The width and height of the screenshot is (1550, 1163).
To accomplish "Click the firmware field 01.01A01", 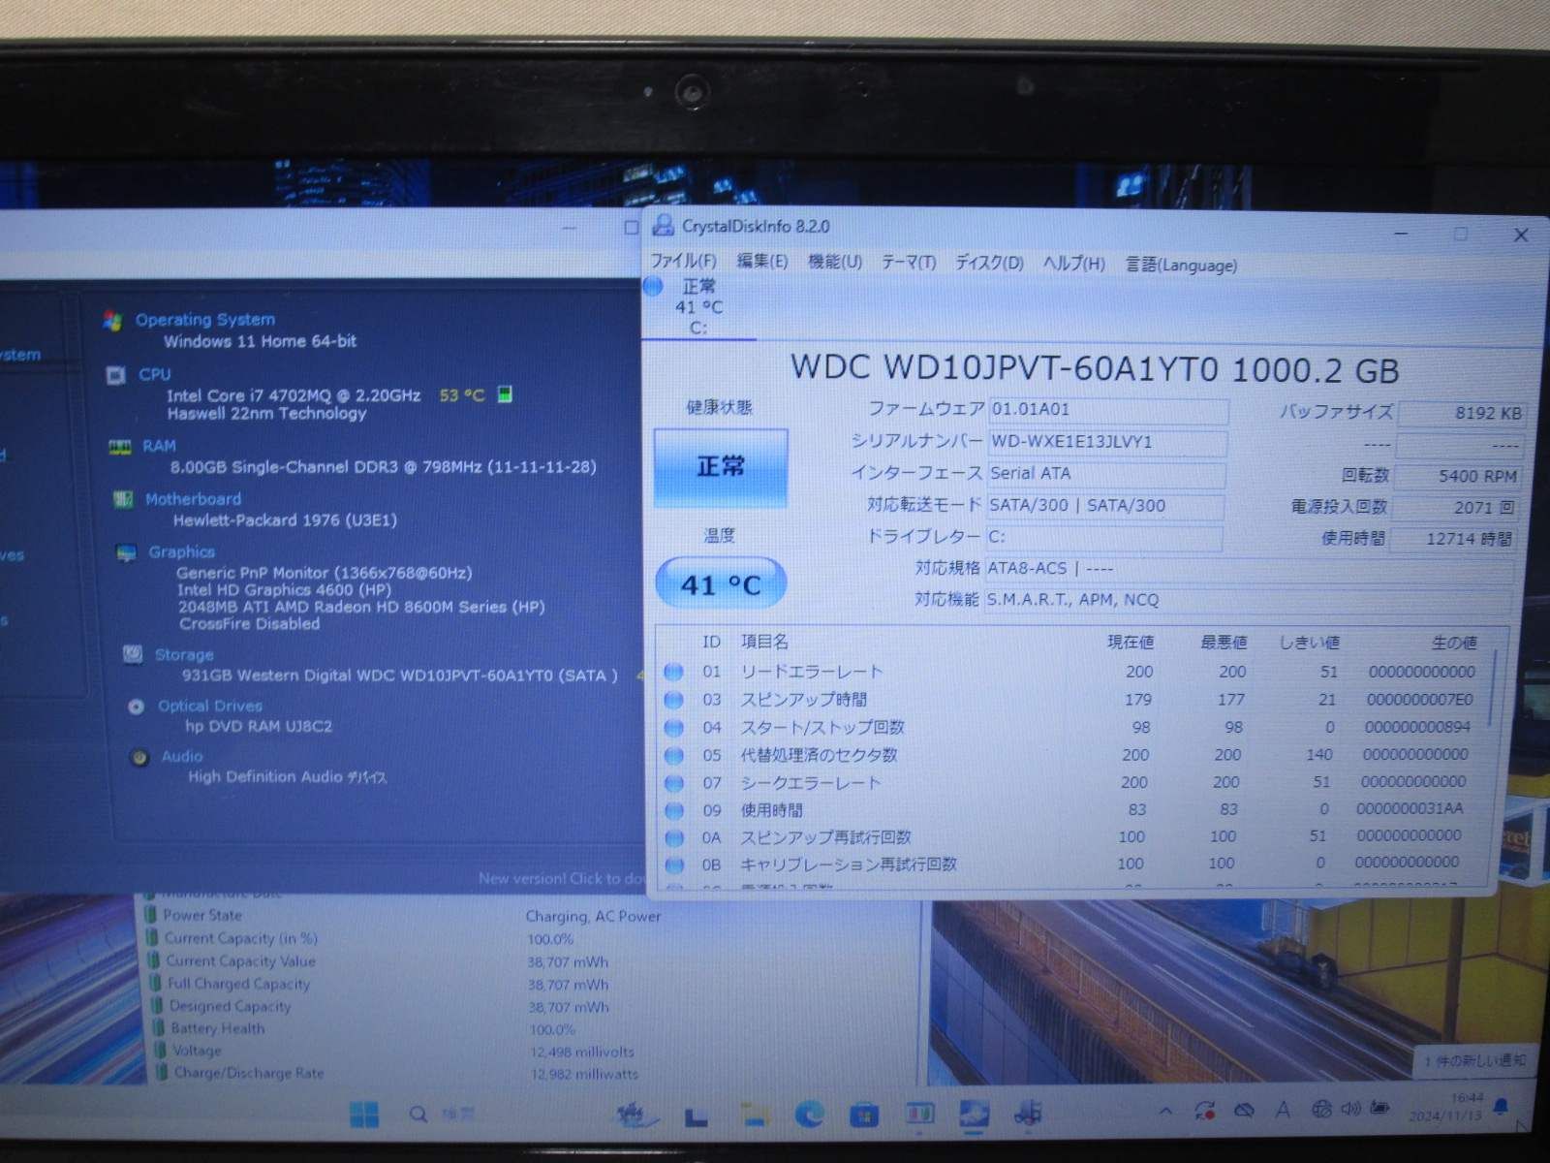I will 1108,410.
